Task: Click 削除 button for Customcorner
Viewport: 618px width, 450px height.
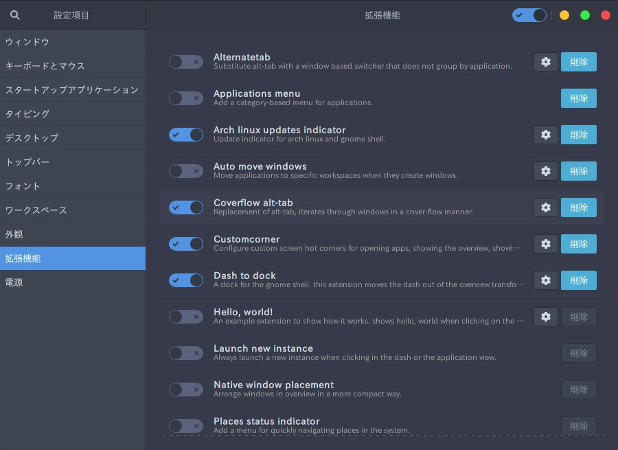Action: coord(579,244)
